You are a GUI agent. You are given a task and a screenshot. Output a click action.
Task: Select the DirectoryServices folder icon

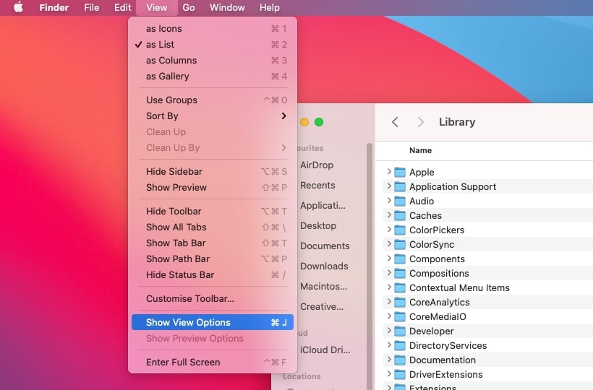tap(400, 345)
